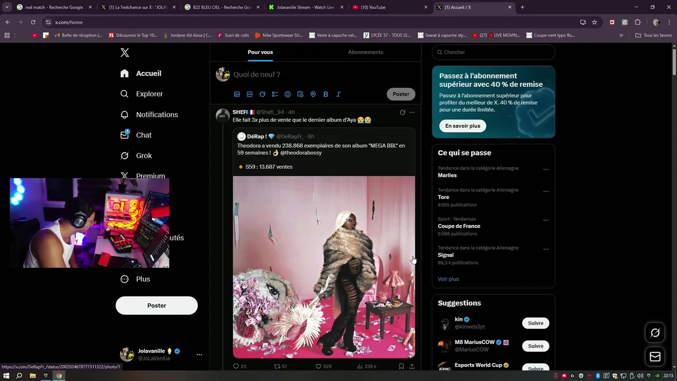Screen dimensions: 677x381
Task: Switch to YouTube browser tab
Action: [x=390, y=7]
